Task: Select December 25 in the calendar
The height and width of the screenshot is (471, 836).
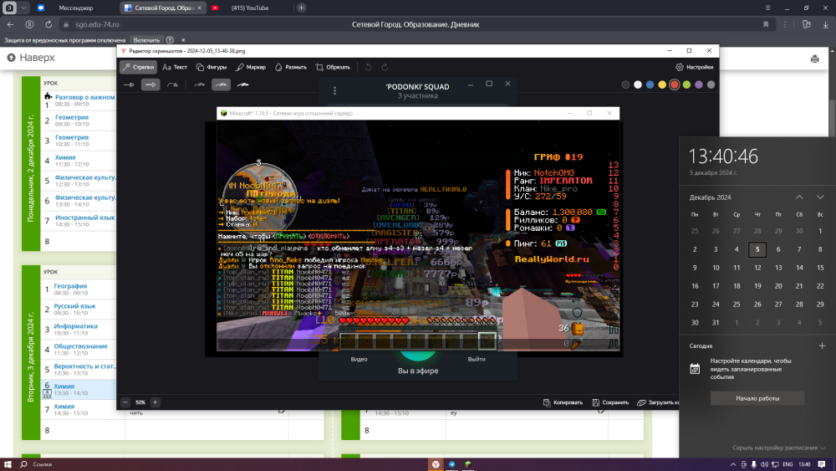Action: click(737, 305)
